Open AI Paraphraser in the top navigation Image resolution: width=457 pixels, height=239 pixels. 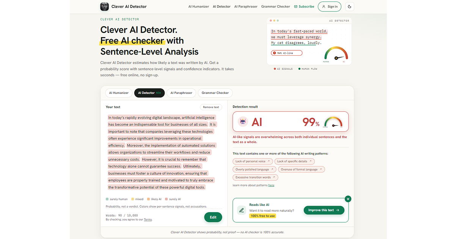click(x=246, y=6)
